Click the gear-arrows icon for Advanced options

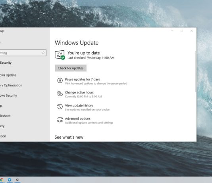[60, 120]
